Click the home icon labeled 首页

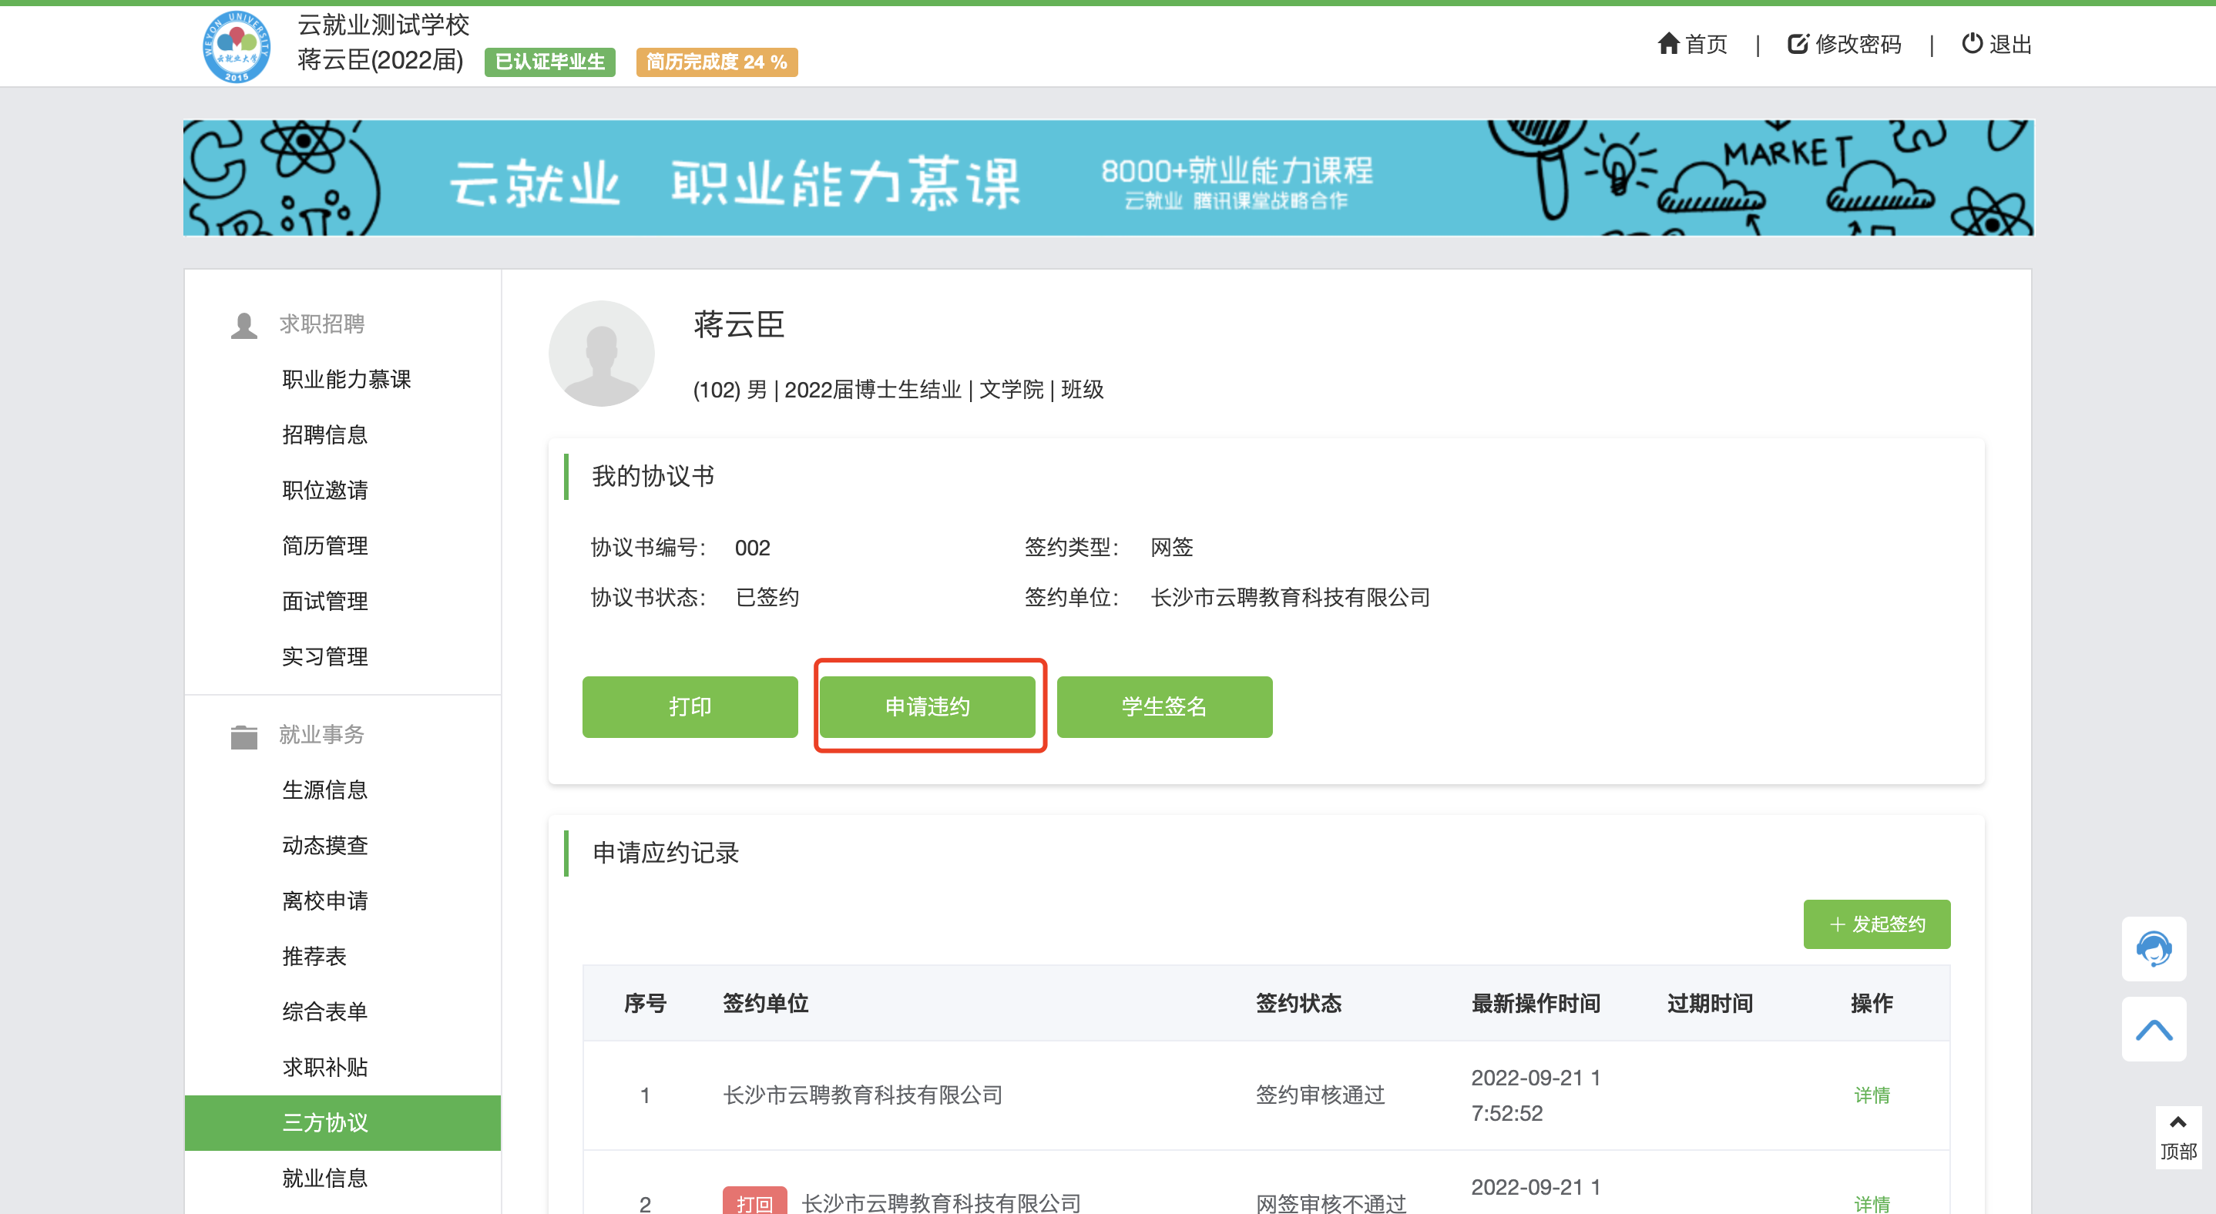click(1668, 44)
